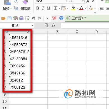The image size is (109, 109).
Task: Open the WPS home W tab
Action: [x=54, y=18]
